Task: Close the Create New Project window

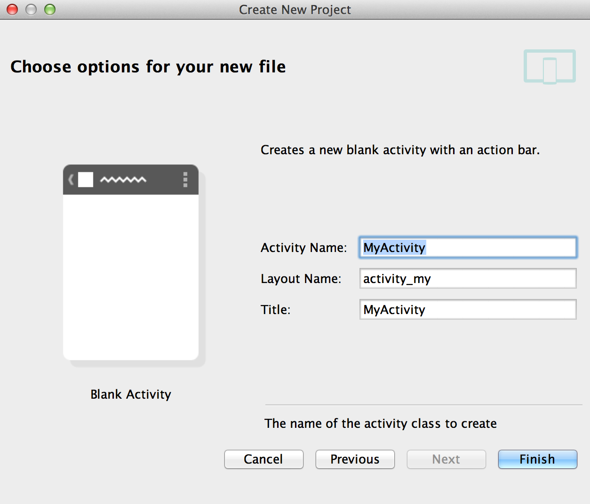Action: click(x=12, y=9)
